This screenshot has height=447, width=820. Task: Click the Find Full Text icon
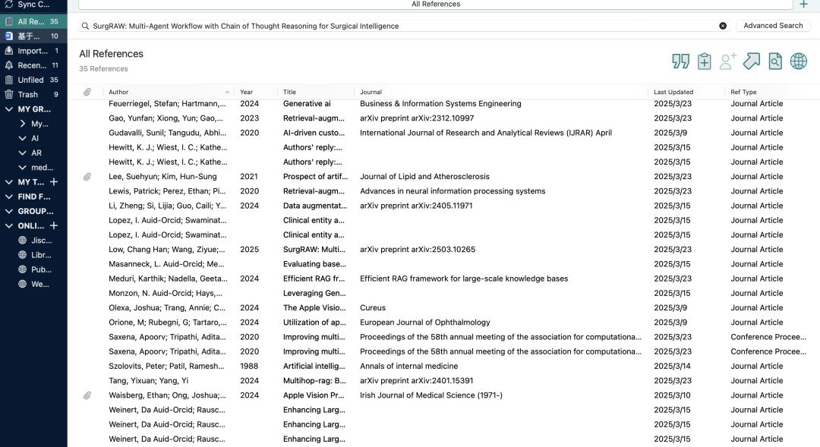(775, 61)
